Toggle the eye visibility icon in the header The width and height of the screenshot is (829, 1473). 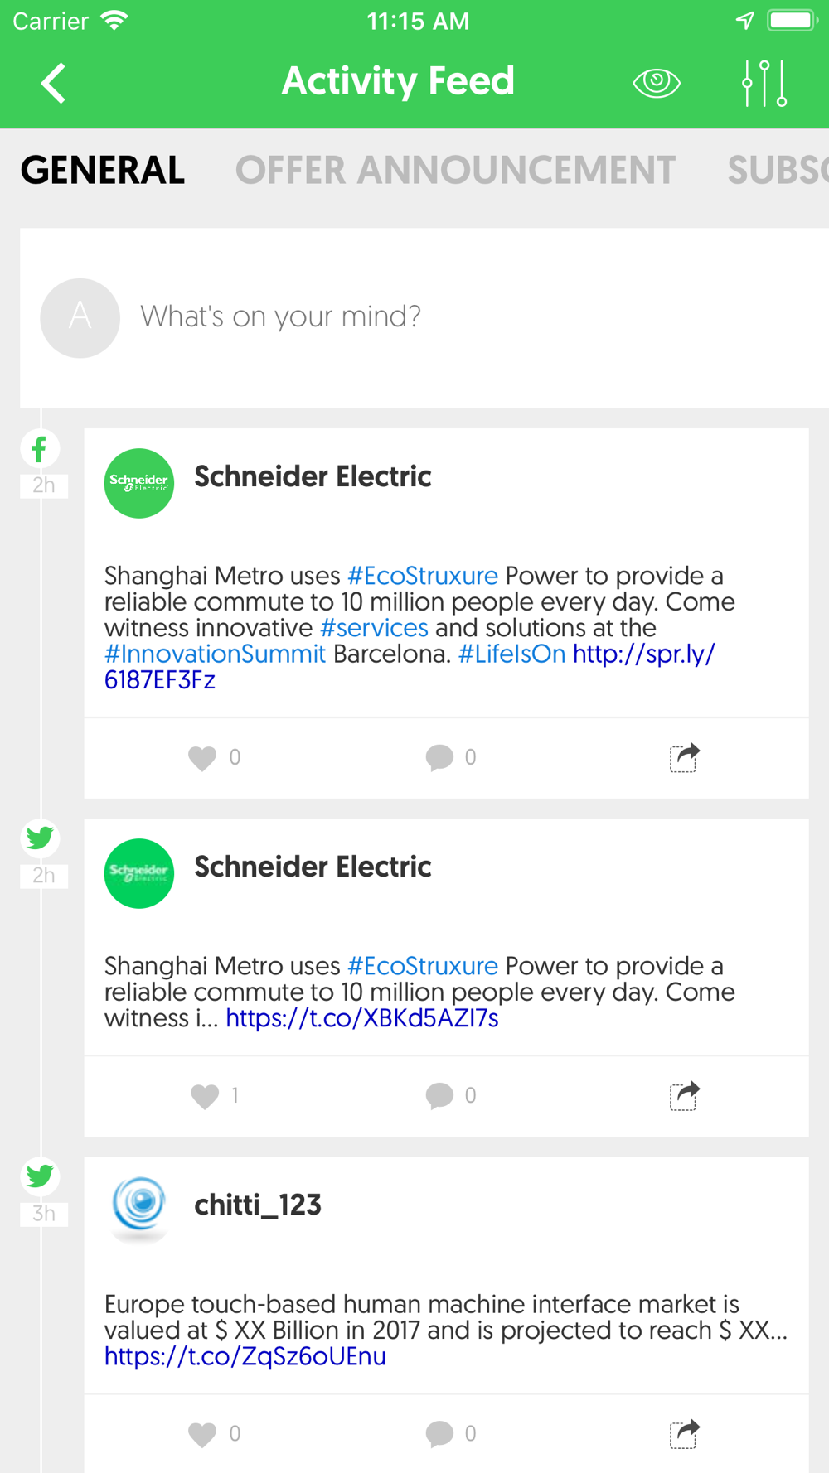click(x=657, y=83)
